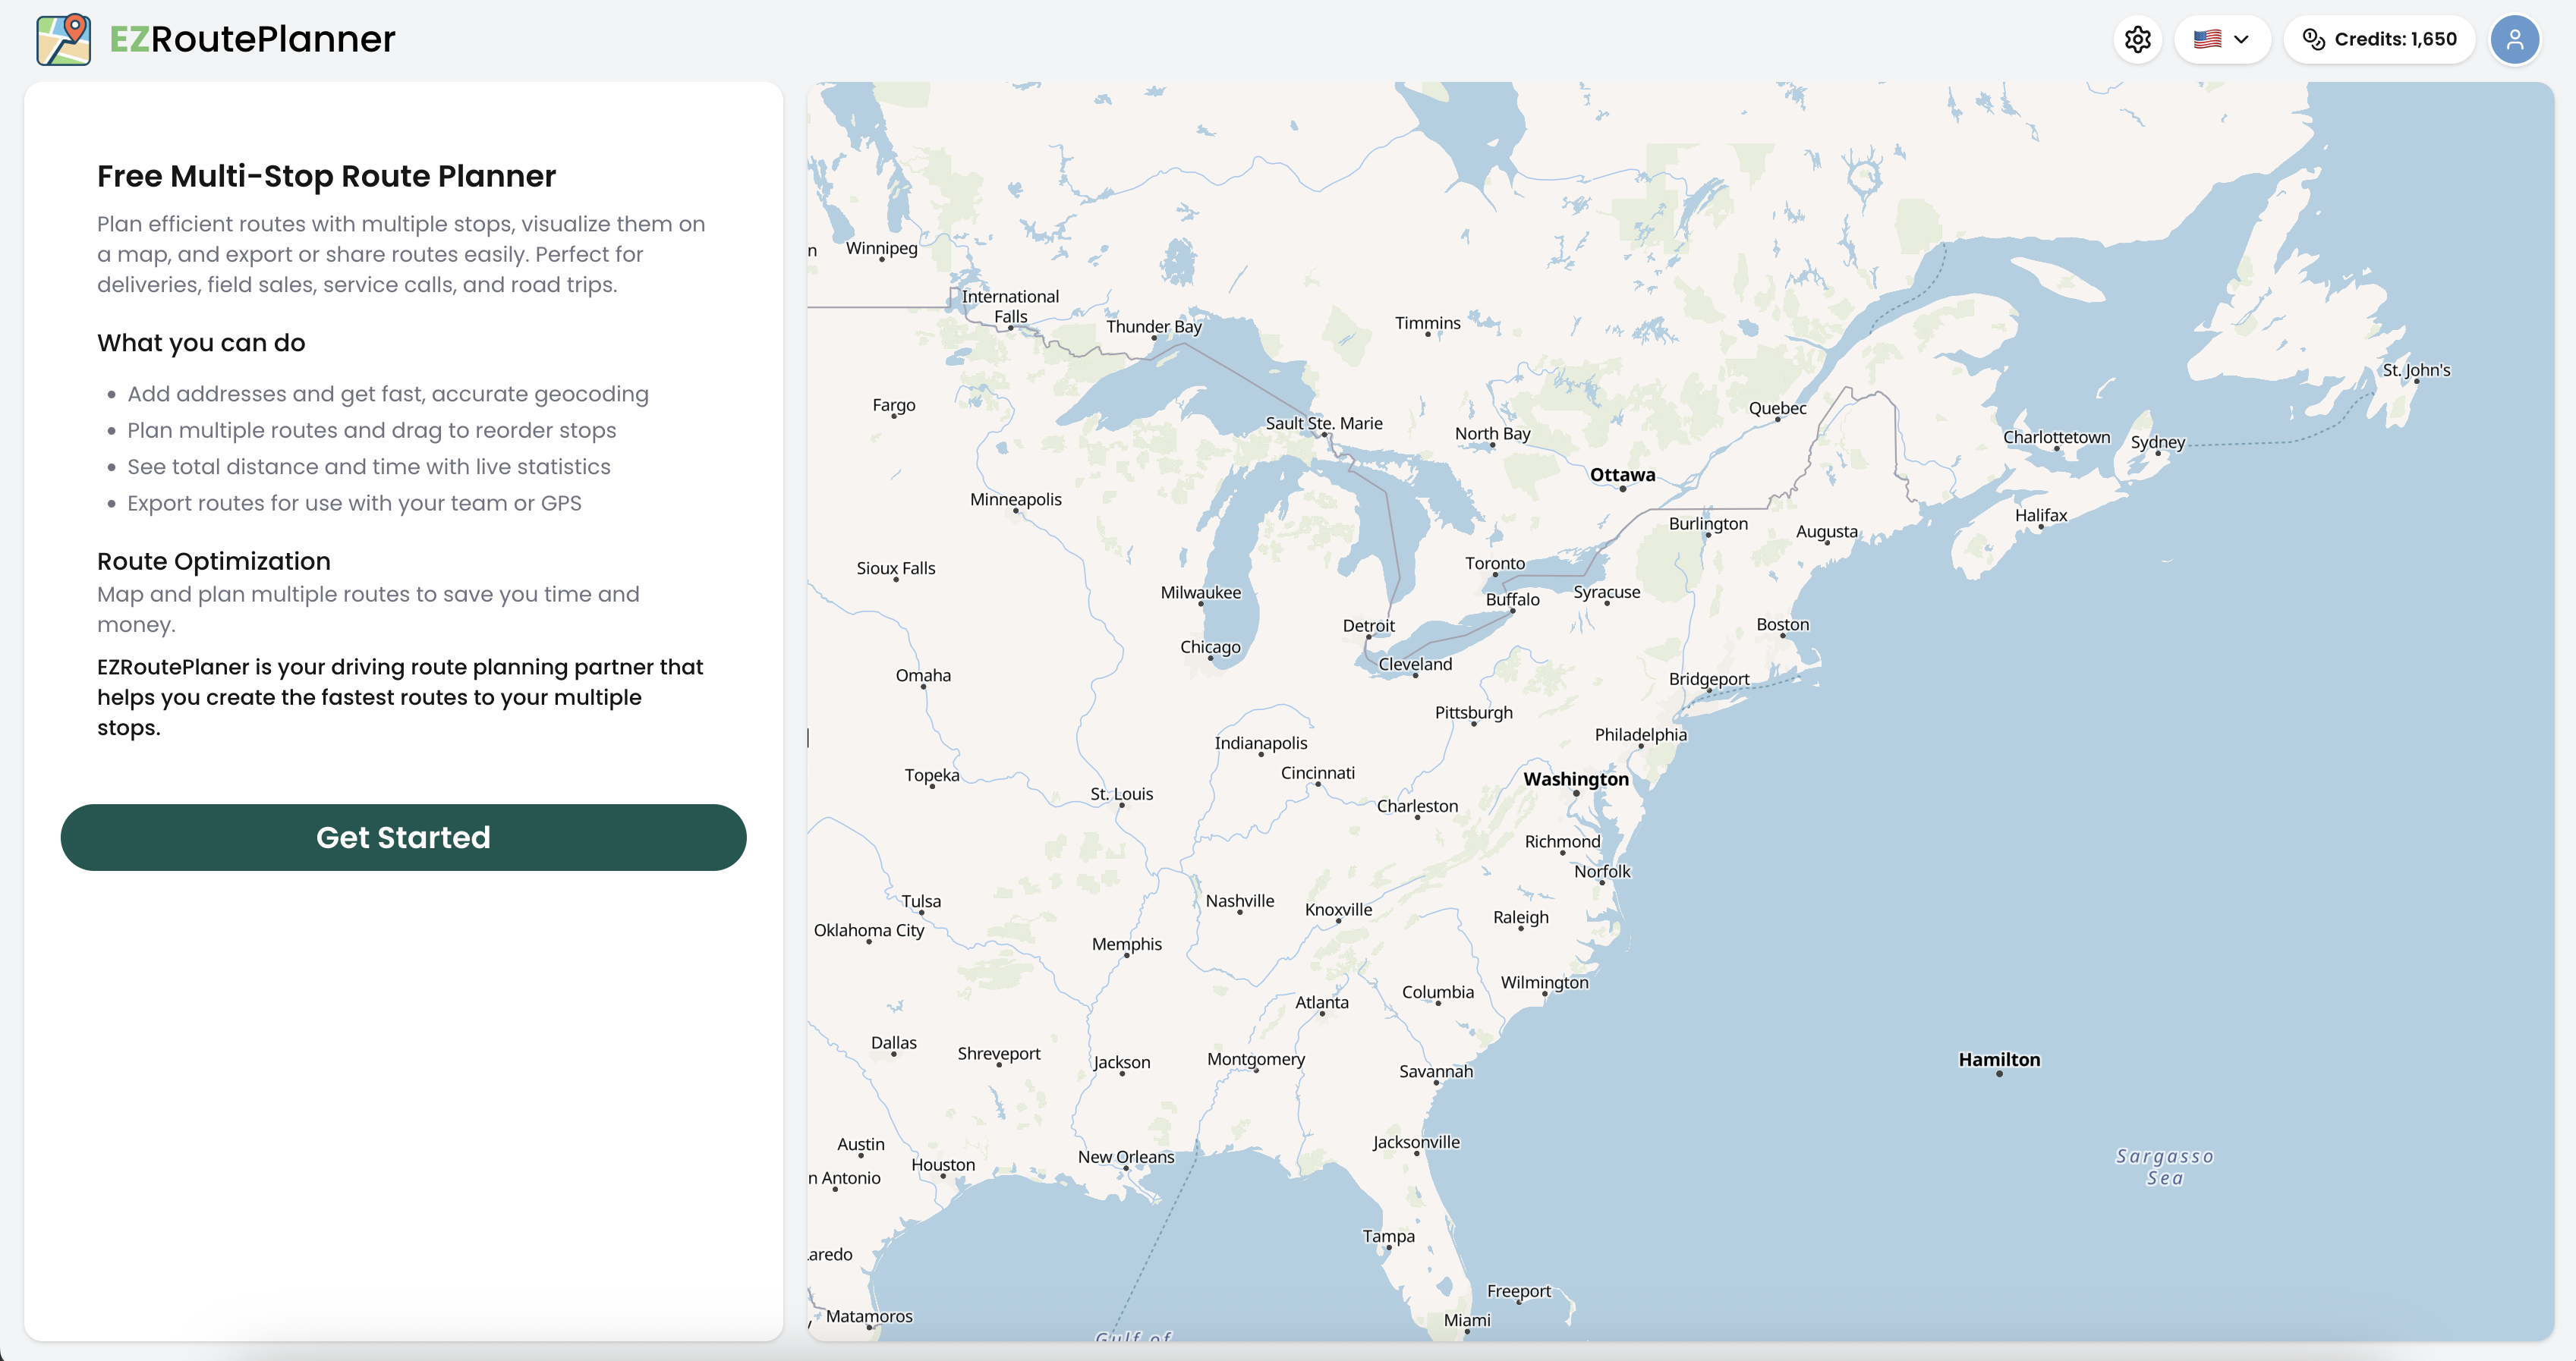Click the EZRoutePlanner map-pin logo
Image resolution: width=2576 pixels, height=1361 pixels.
click(62, 39)
